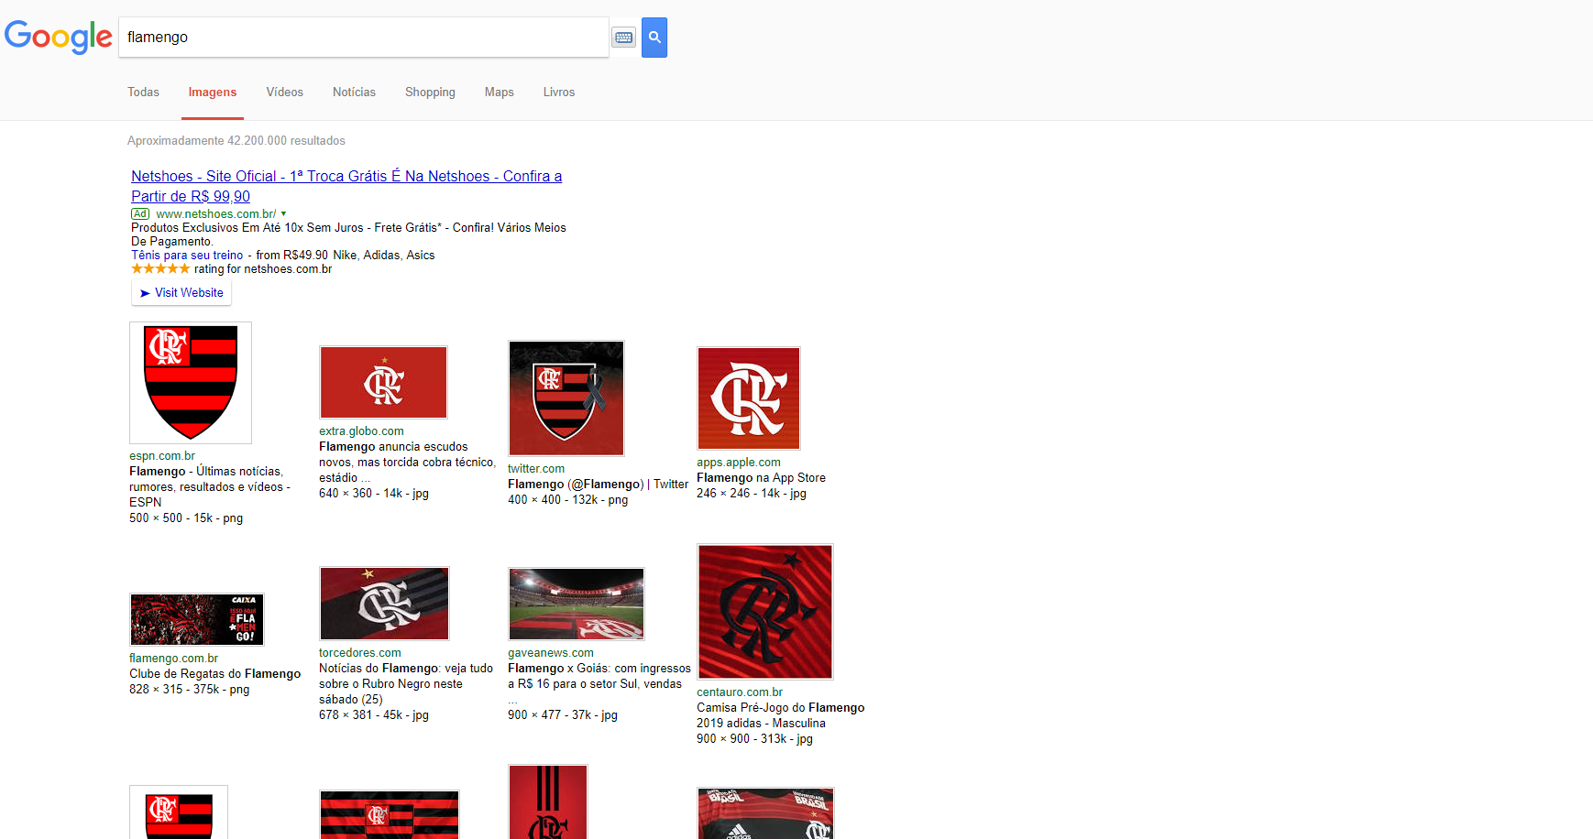Viewport: 1593px width, 839px height.
Task: Click the 'Flamengo na App Store' title
Action: coord(761,478)
